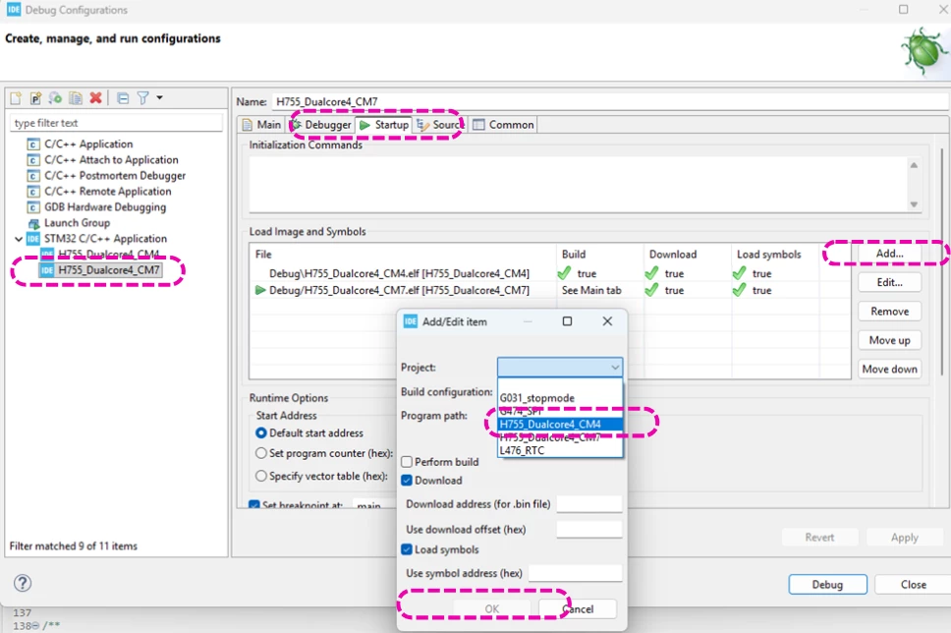Click Download address (for .bin file) field

[x=588, y=503]
